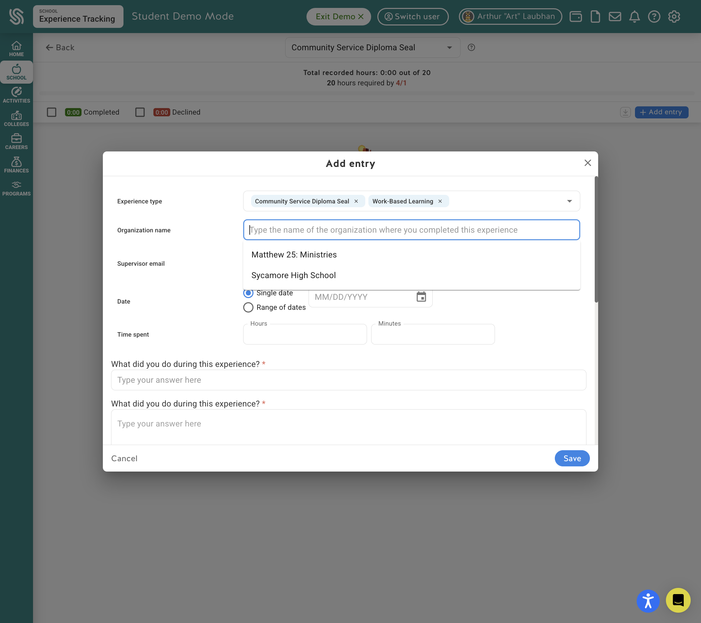The image size is (701, 623).
Task: Remove Community Service Diploma Seal chip
Action: (x=356, y=201)
